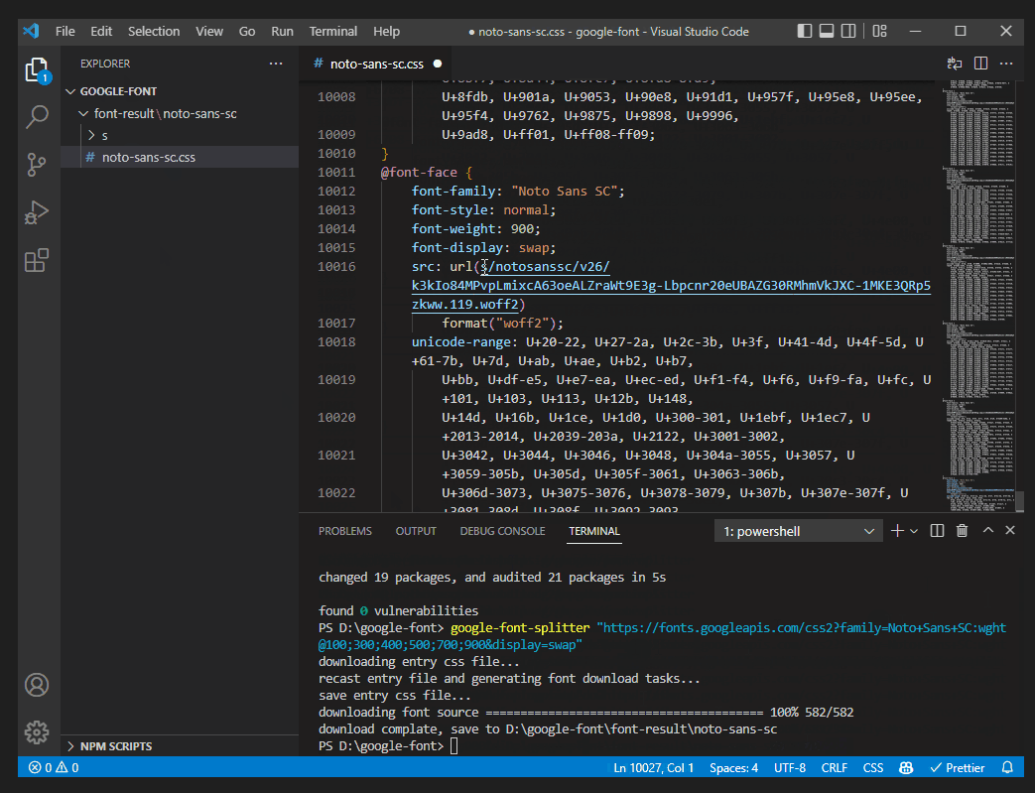Click the Copilot status icon in status bar
This screenshot has width=1035, height=793.
(906, 767)
